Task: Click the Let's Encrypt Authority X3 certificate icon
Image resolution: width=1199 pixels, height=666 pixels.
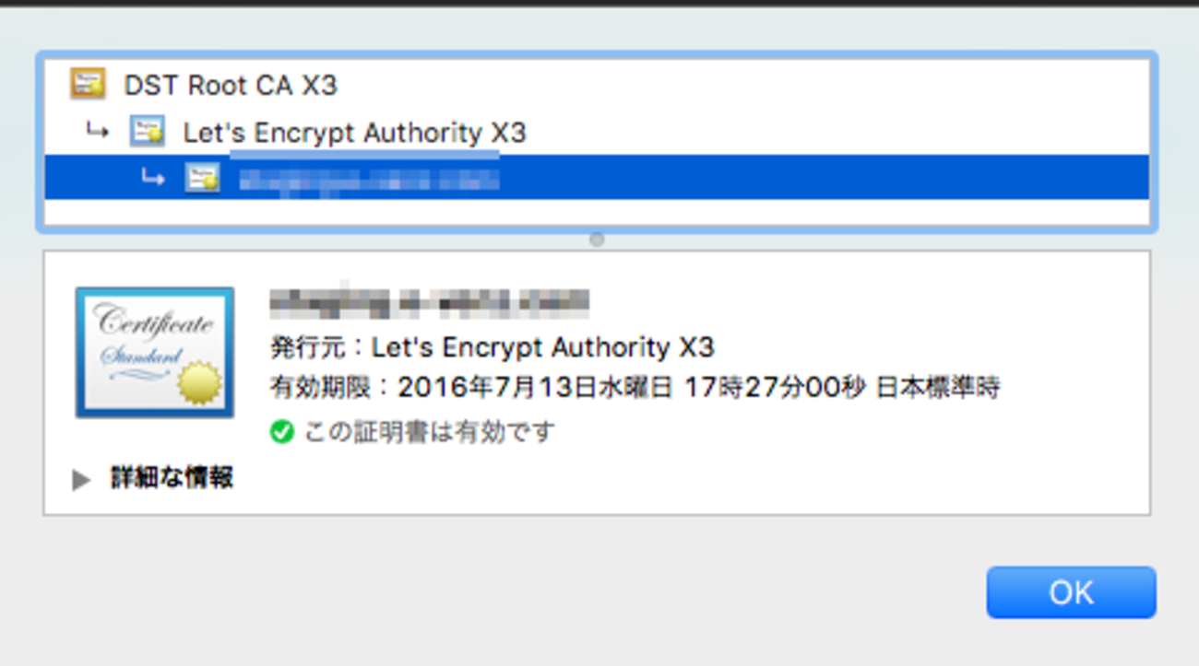Action: (148, 132)
